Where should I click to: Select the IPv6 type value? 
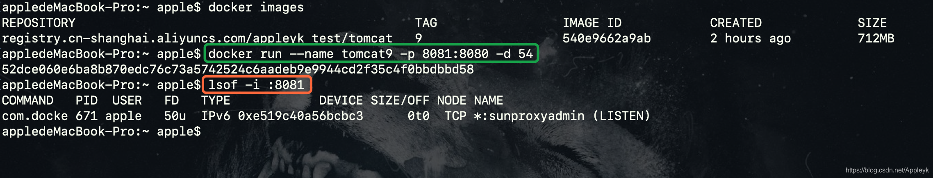click(216, 116)
